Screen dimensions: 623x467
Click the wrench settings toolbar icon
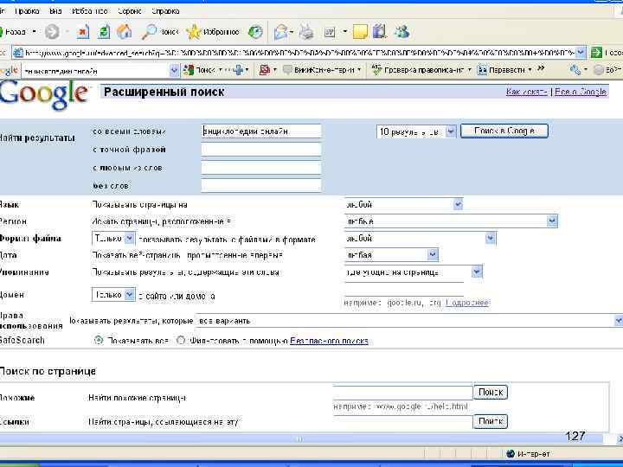[575, 70]
